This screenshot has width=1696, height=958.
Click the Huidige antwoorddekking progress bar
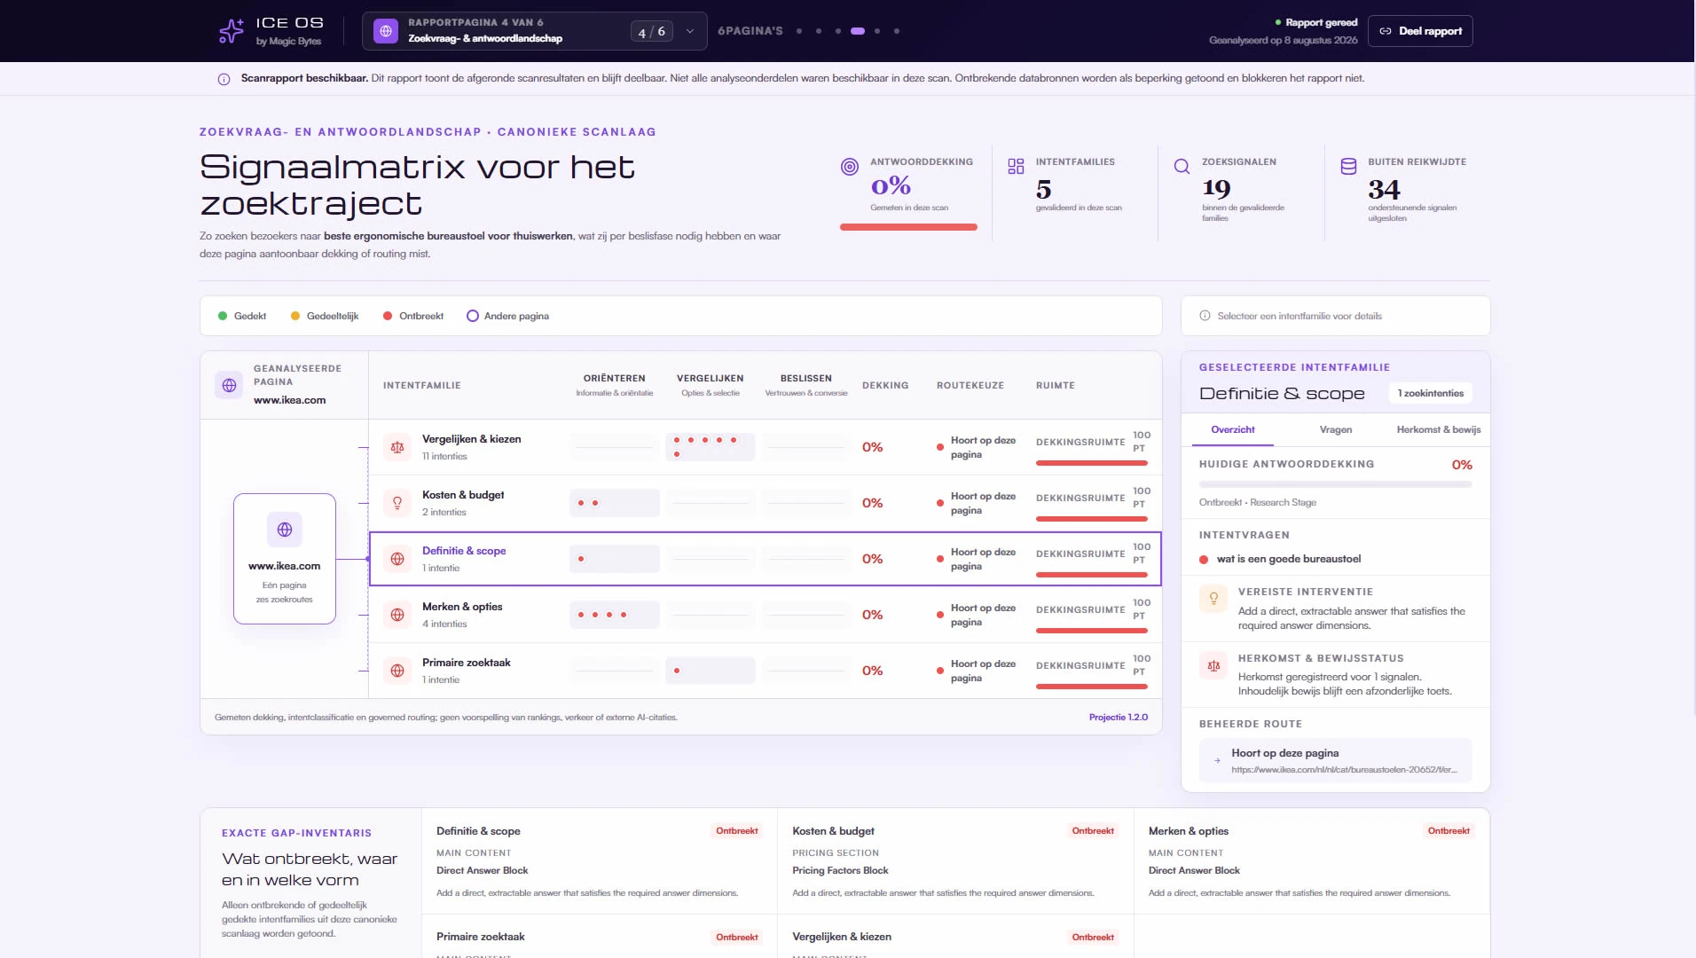(x=1335, y=484)
